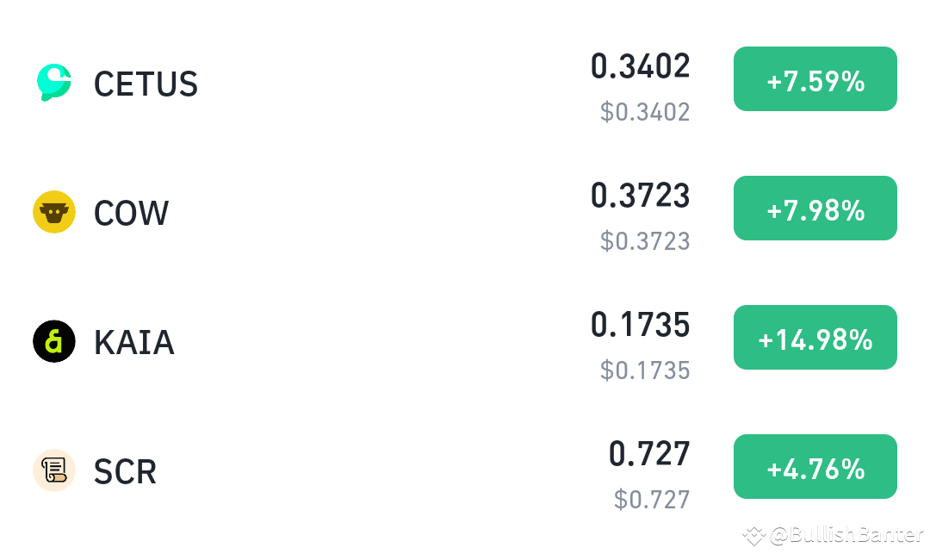Viewport: 930px width, 554px height.
Task: Select the KAIA ticker label
Action: coord(133,342)
